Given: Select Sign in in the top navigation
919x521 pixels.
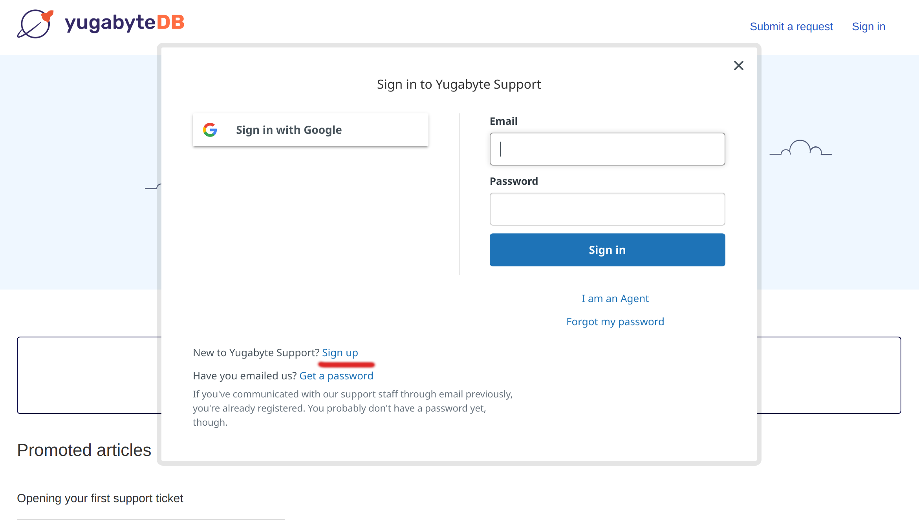Looking at the screenshot, I should pyautogui.click(x=868, y=27).
